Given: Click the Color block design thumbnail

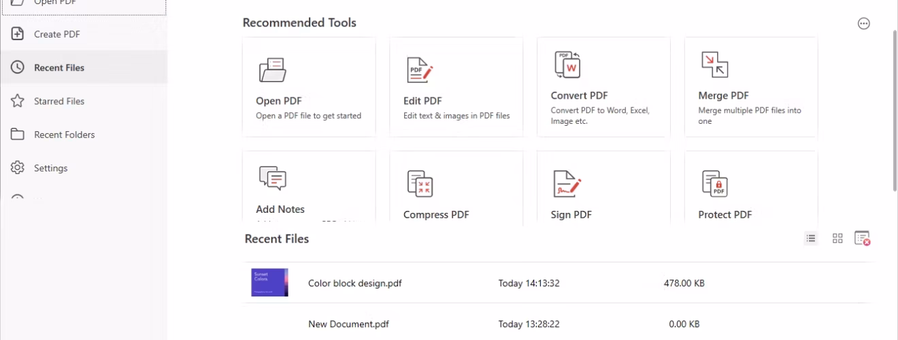Looking at the screenshot, I should (269, 282).
